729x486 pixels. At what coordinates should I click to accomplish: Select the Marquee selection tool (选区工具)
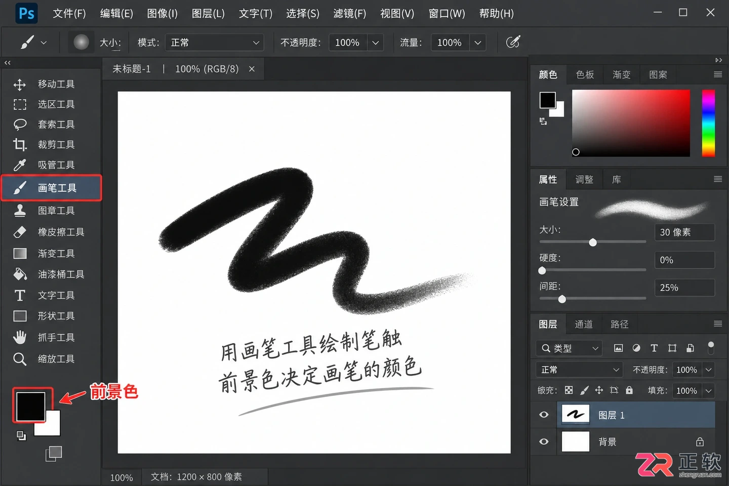pyautogui.click(x=51, y=104)
